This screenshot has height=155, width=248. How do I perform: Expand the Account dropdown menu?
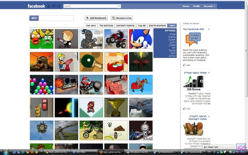coord(209,6)
